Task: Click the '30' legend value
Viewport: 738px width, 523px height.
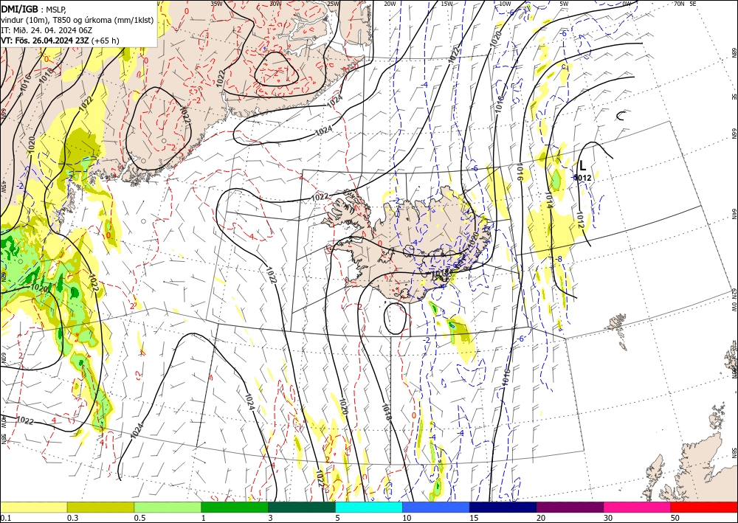Action: 609,518
